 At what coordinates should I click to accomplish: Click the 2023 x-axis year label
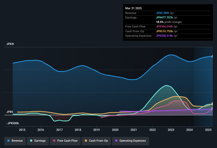click(171, 130)
